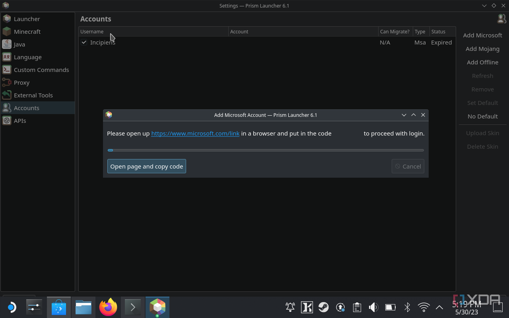Maximize the Add Microsoft Account dialog
This screenshot has height=318, width=509.
click(x=414, y=115)
